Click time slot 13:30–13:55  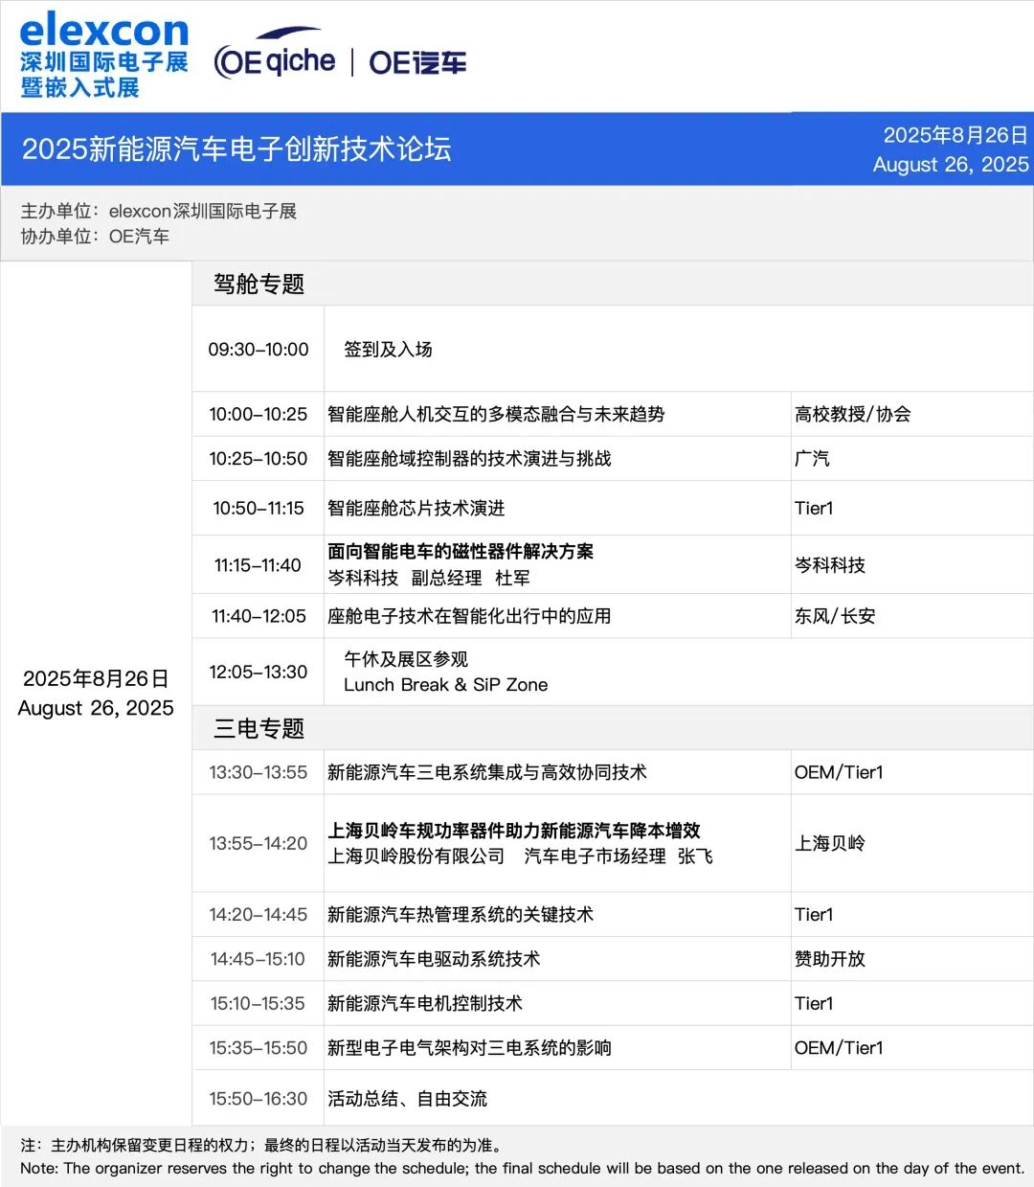[258, 772]
